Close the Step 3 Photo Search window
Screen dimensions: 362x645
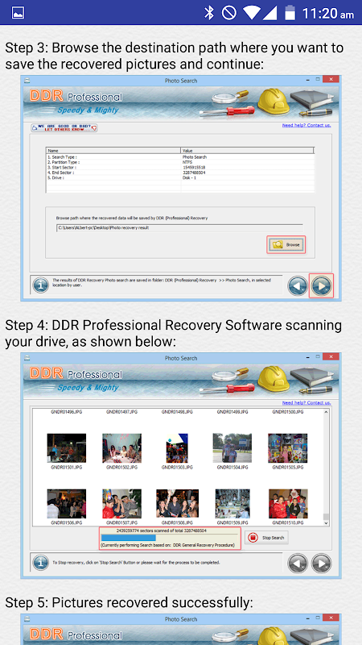pos(331,79)
